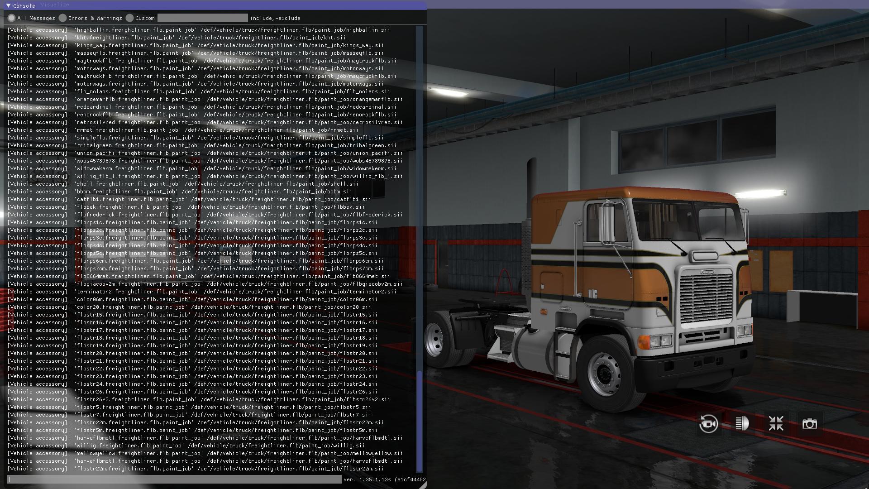Switch to the faint Visualize tab
The height and width of the screenshot is (489, 869).
pyautogui.click(x=55, y=5)
